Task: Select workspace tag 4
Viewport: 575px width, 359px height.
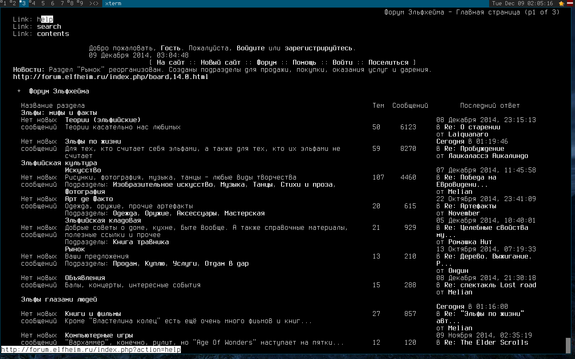Action: pyautogui.click(x=33, y=3)
